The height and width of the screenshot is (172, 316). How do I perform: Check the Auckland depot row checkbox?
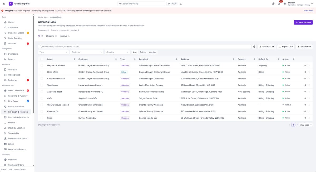pos(42,92)
